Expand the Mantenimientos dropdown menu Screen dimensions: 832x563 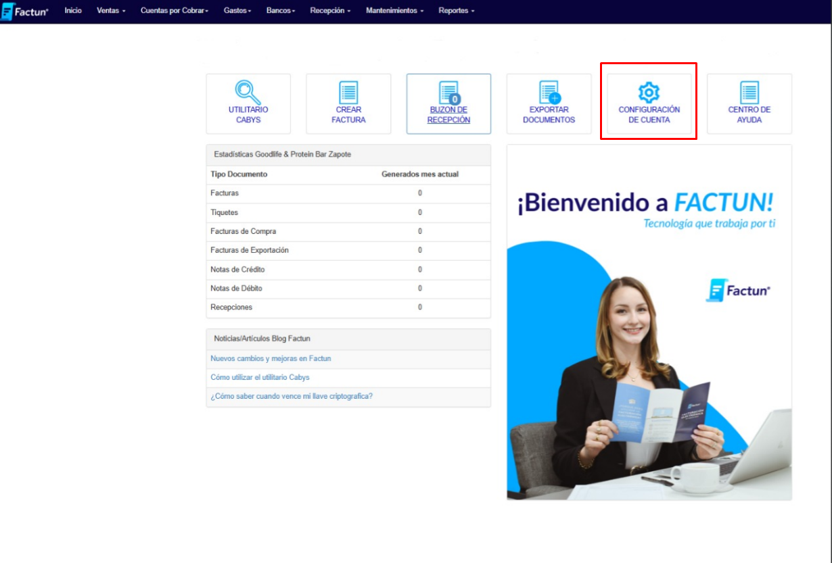tap(395, 11)
